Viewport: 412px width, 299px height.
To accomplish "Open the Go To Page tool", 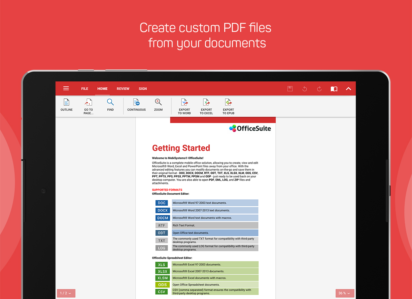I will pos(88,102).
